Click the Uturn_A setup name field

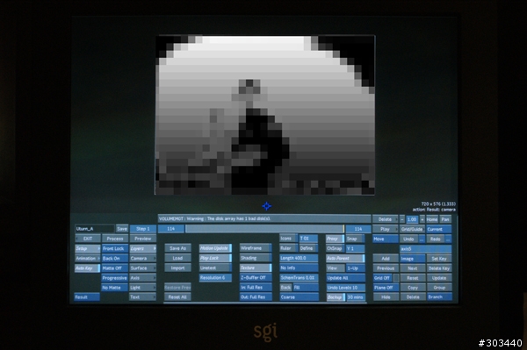click(95, 229)
